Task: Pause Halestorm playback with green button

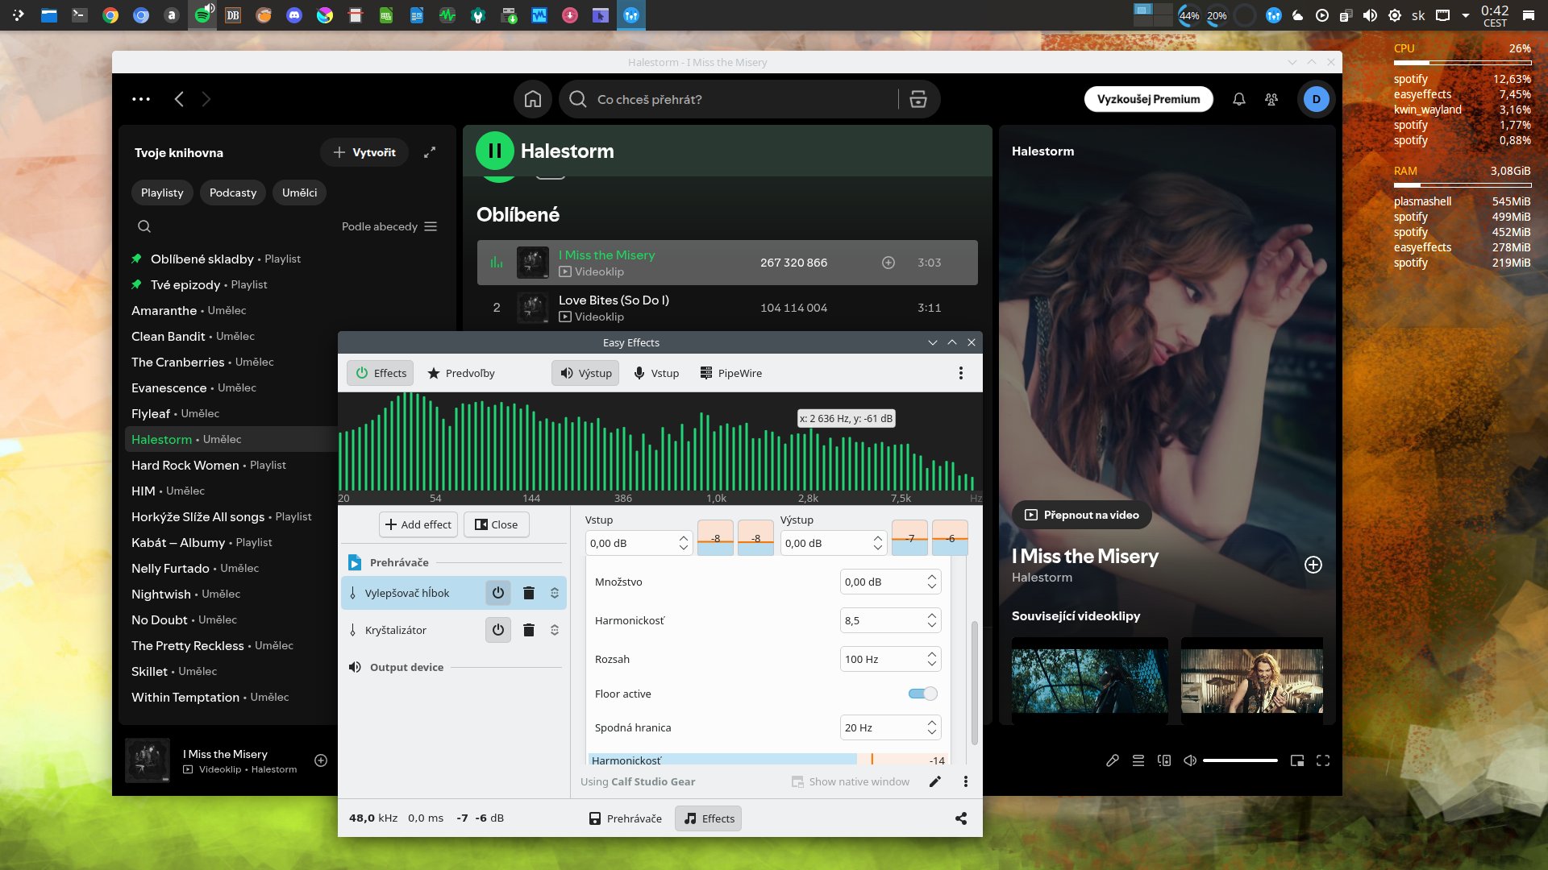Action: 495,151
